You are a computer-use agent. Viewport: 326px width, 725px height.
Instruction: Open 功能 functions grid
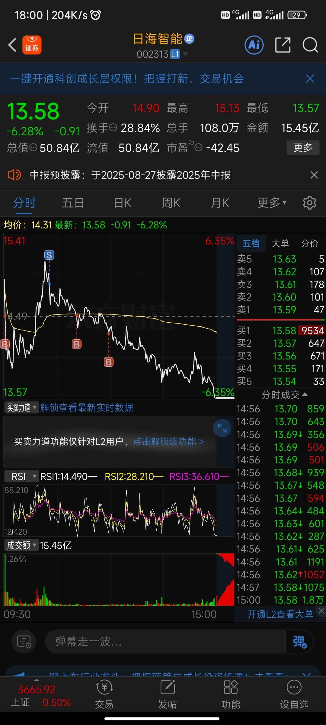[231, 694]
